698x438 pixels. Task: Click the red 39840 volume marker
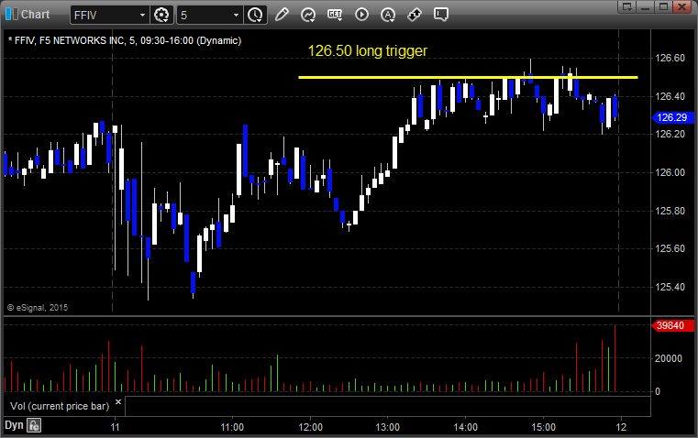point(672,325)
